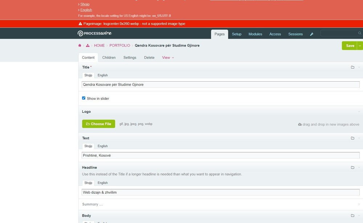Click into the Headline text input
The image size is (363, 223).
click(x=220, y=192)
